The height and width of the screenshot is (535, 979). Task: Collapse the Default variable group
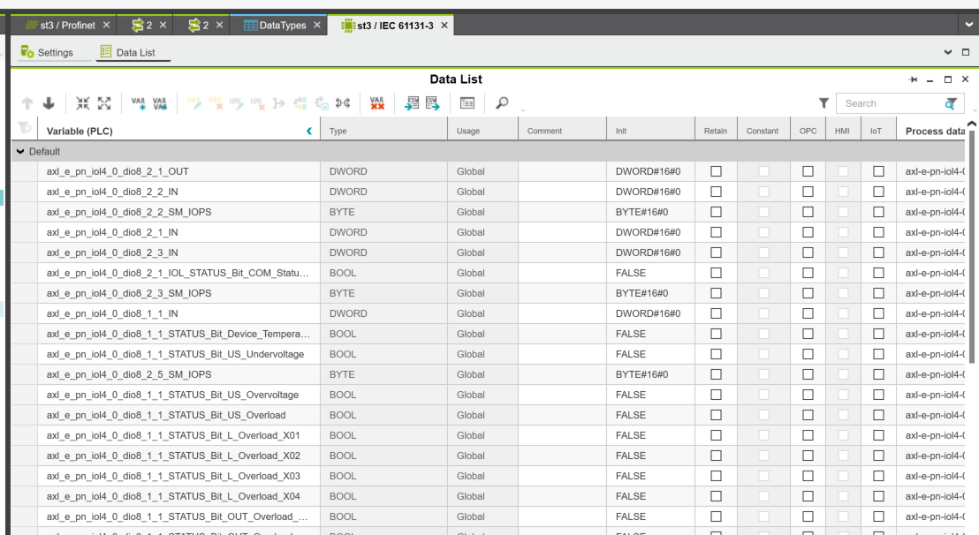tap(20, 151)
